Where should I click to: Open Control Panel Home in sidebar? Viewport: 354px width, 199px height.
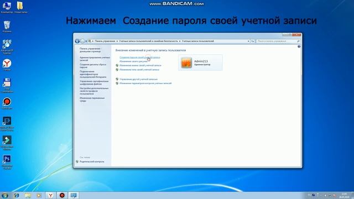coord(91,50)
